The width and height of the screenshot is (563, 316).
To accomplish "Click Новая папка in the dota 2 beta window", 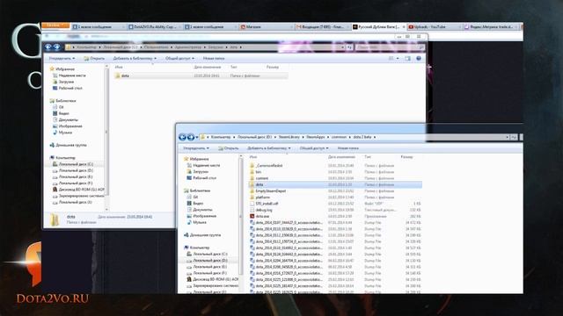I will (x=348, y=148).
